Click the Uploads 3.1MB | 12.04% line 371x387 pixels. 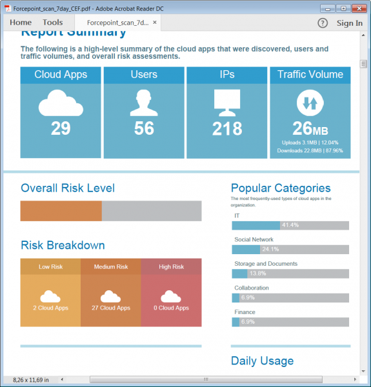(x=310, y=143)
